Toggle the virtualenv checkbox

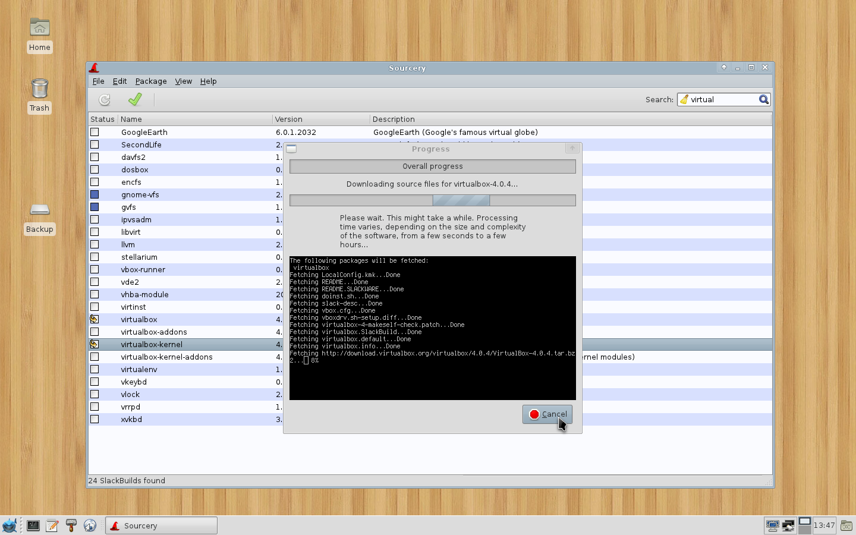pos(95,369)
